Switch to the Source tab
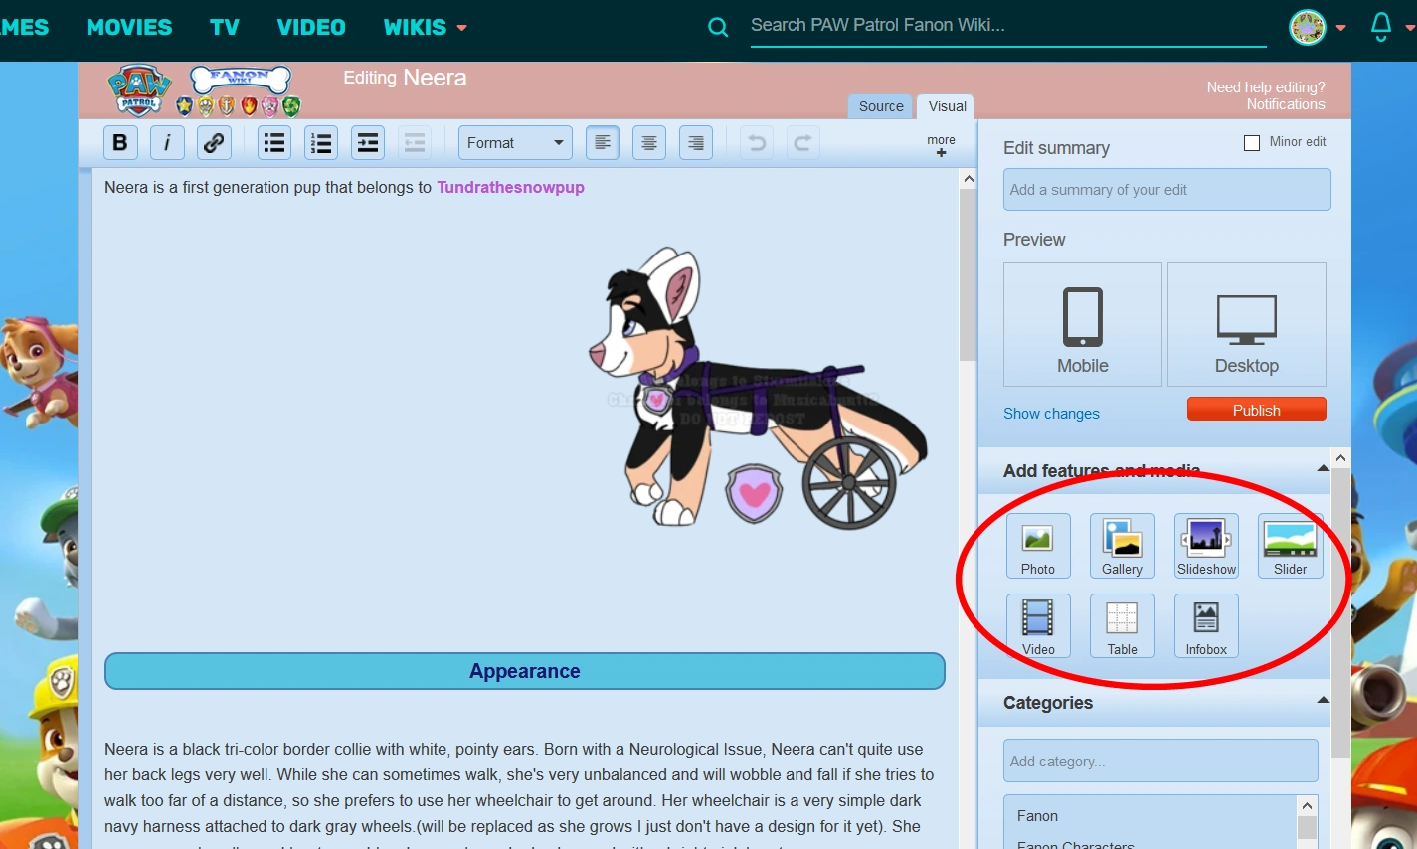This screenshot has width=1417, height=849. tap(881, 106)
